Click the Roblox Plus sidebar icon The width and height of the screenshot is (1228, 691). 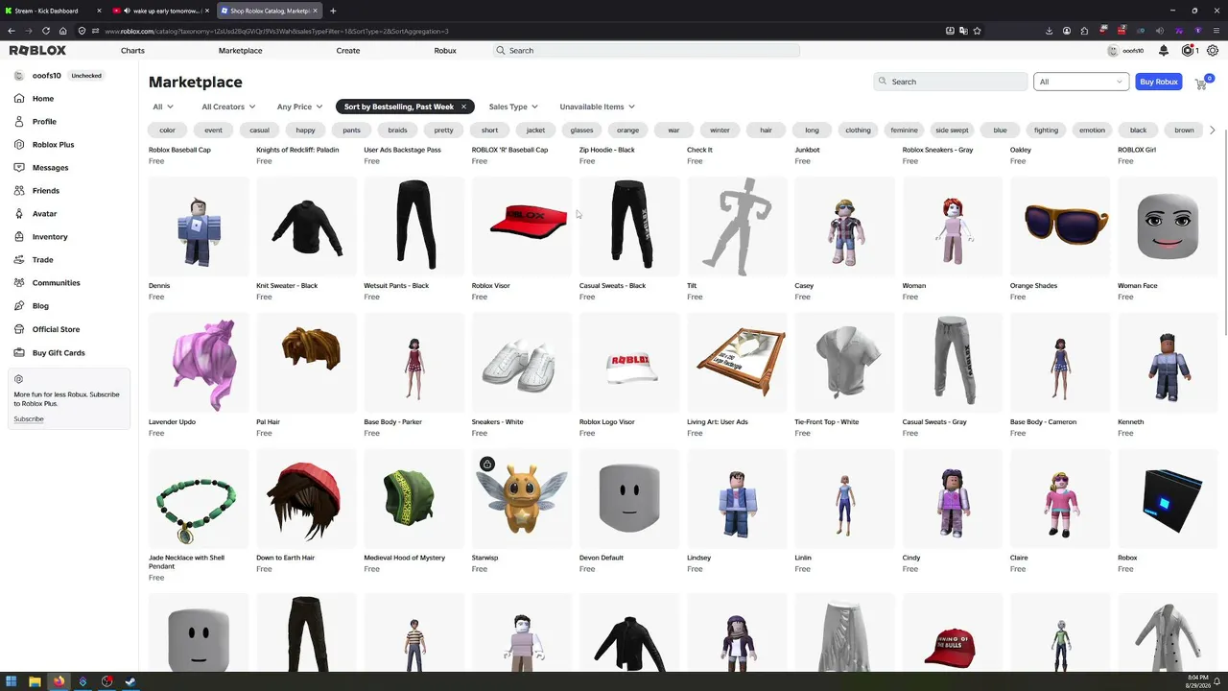tap(18, 144)
